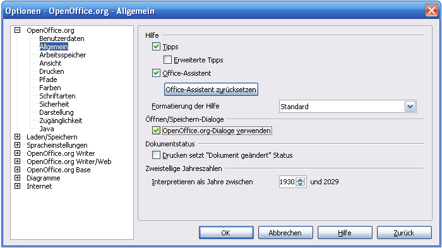Image resolution: width=442 pixels, height=248 pixels.
Task: Disable the Tipps checkbox
Action: [156, 47]
